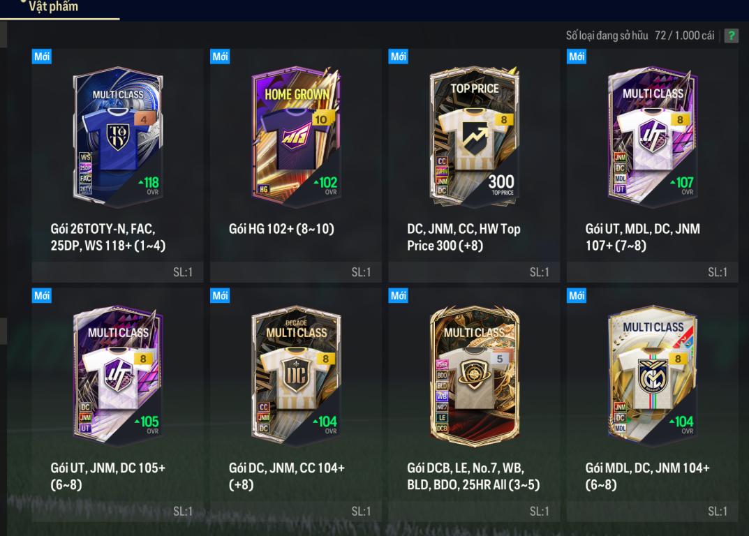Select the Decade Multi Class 104 pack card

(x=296, y=376)
